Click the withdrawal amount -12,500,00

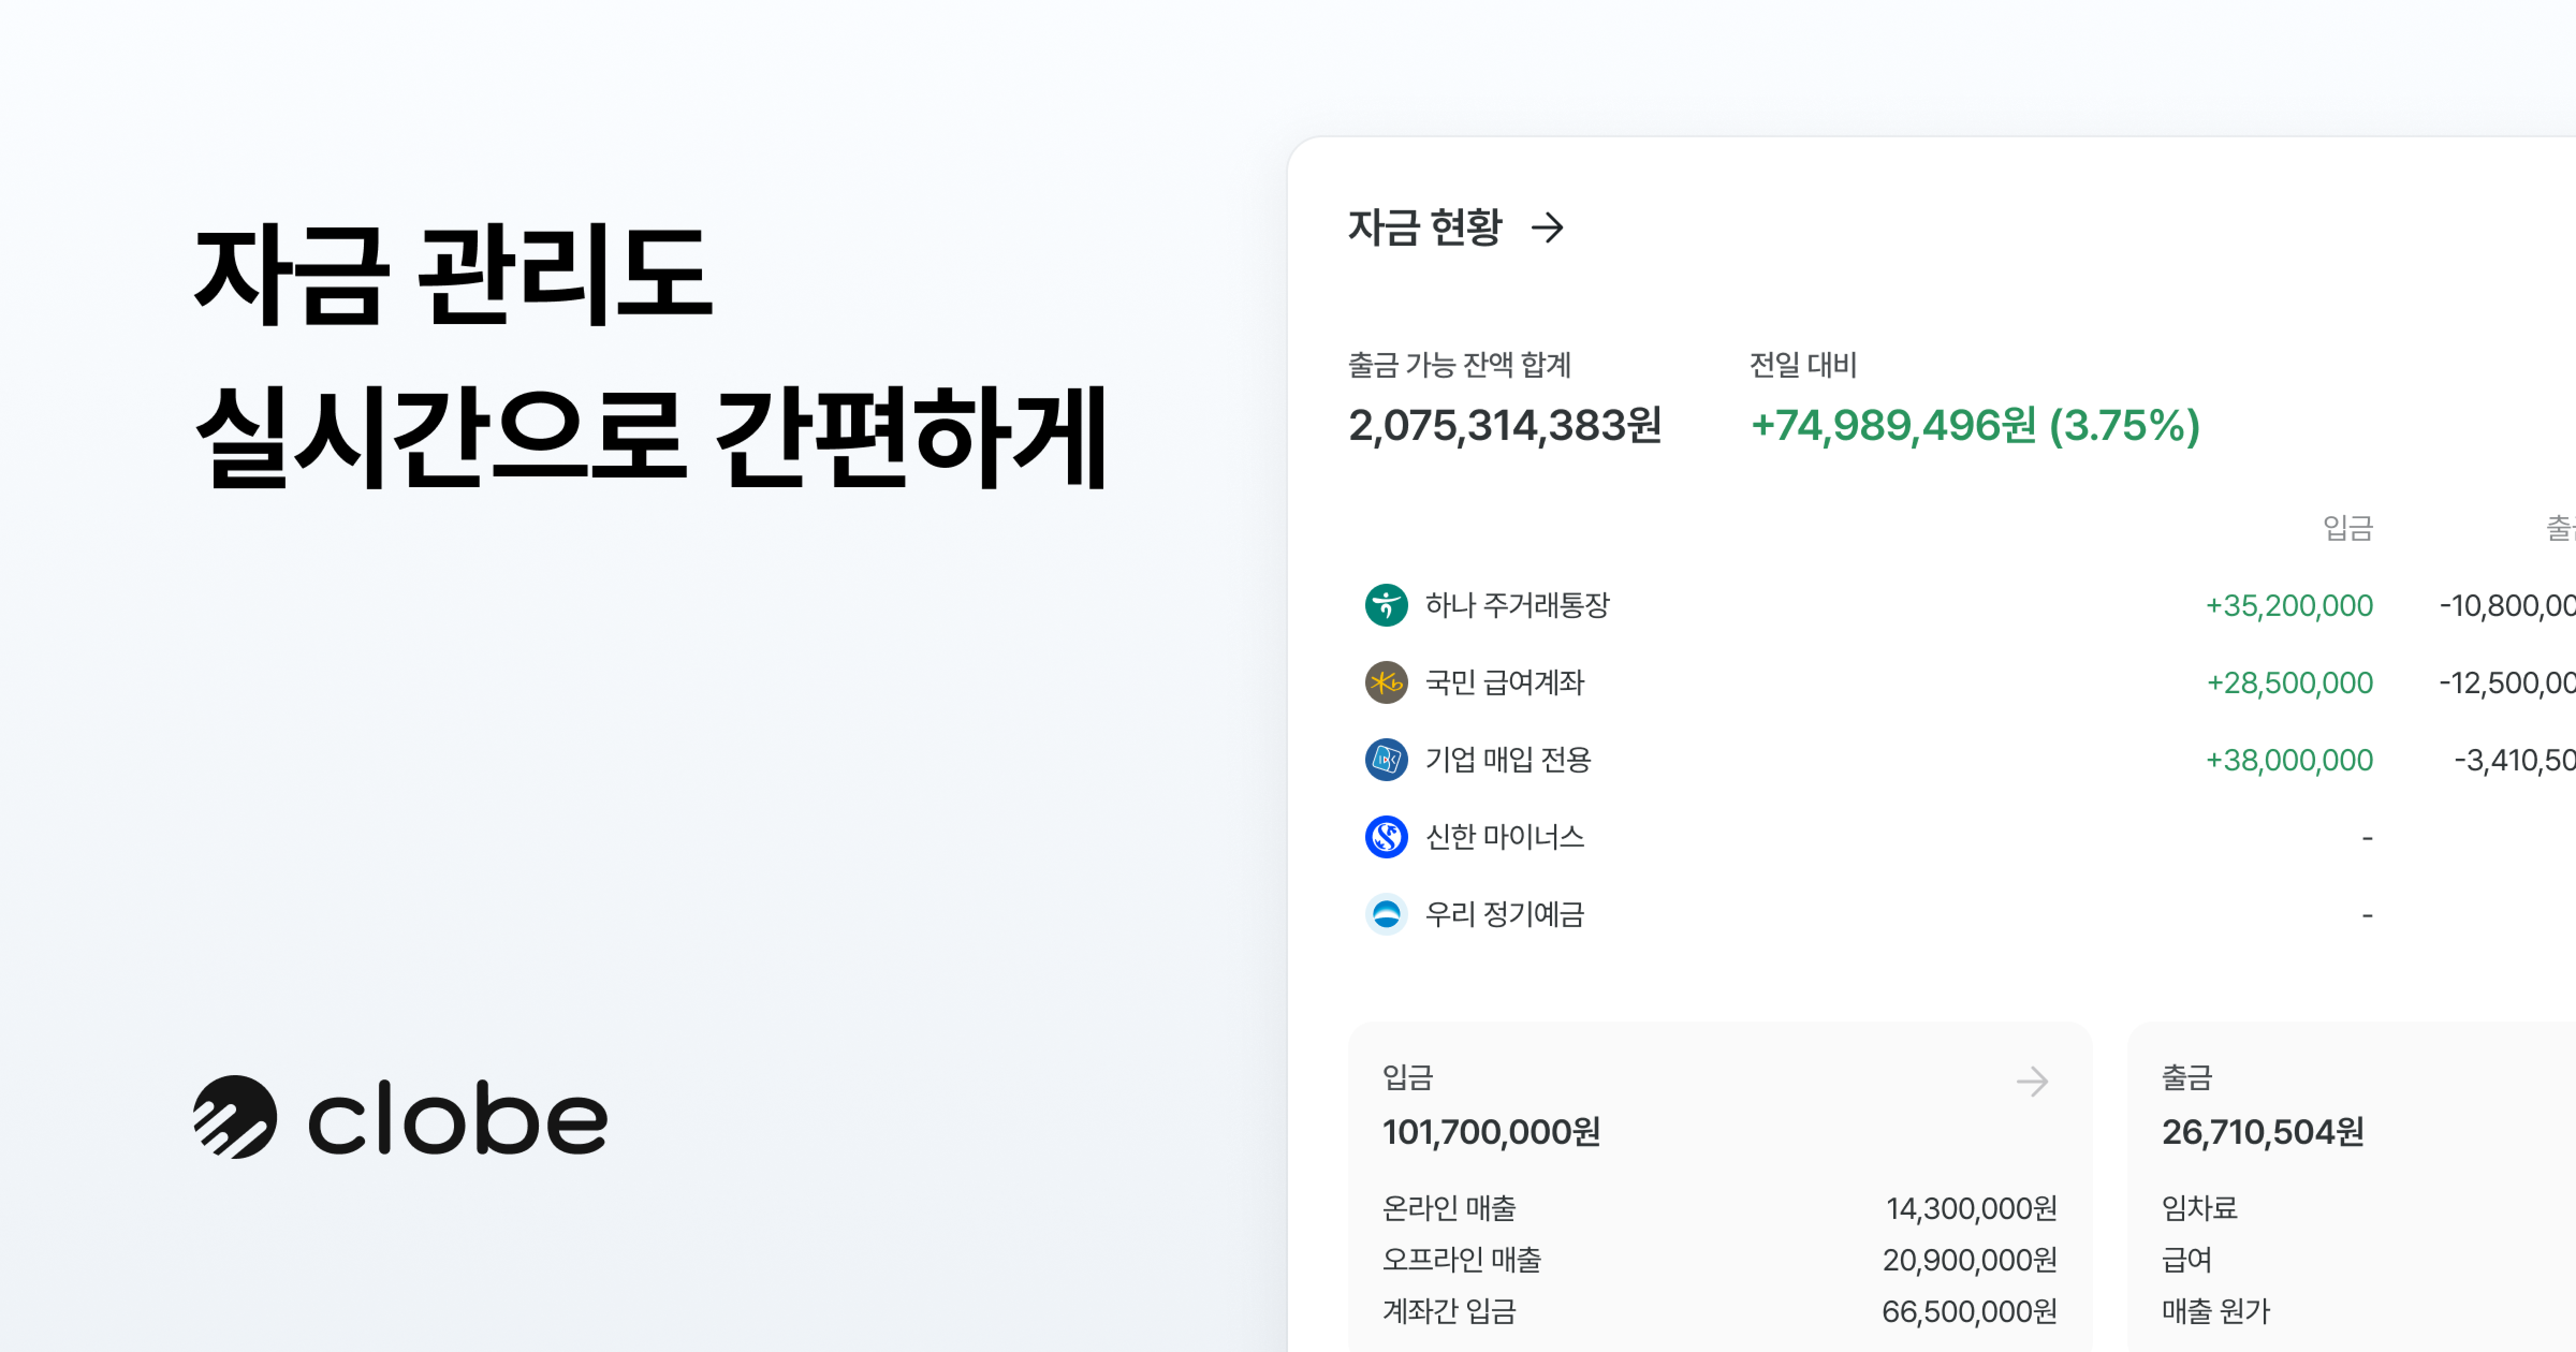(x=2507, y=682)
